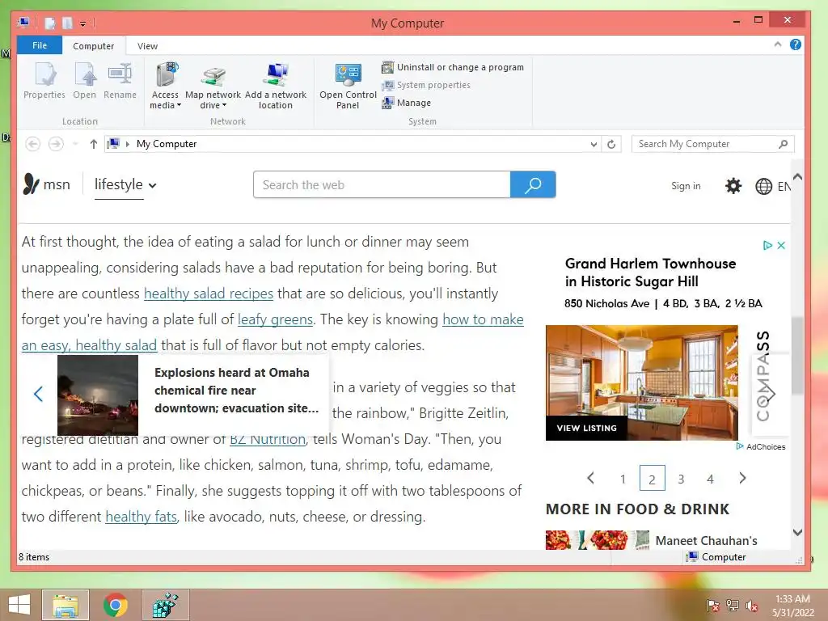The height and width of the screenshot is (621, 828).
Task: Open the File menu tab
Action: [x=40, y=45]
